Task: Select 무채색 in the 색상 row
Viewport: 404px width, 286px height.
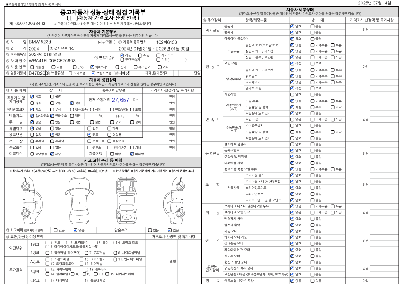Action: [32, 141]
